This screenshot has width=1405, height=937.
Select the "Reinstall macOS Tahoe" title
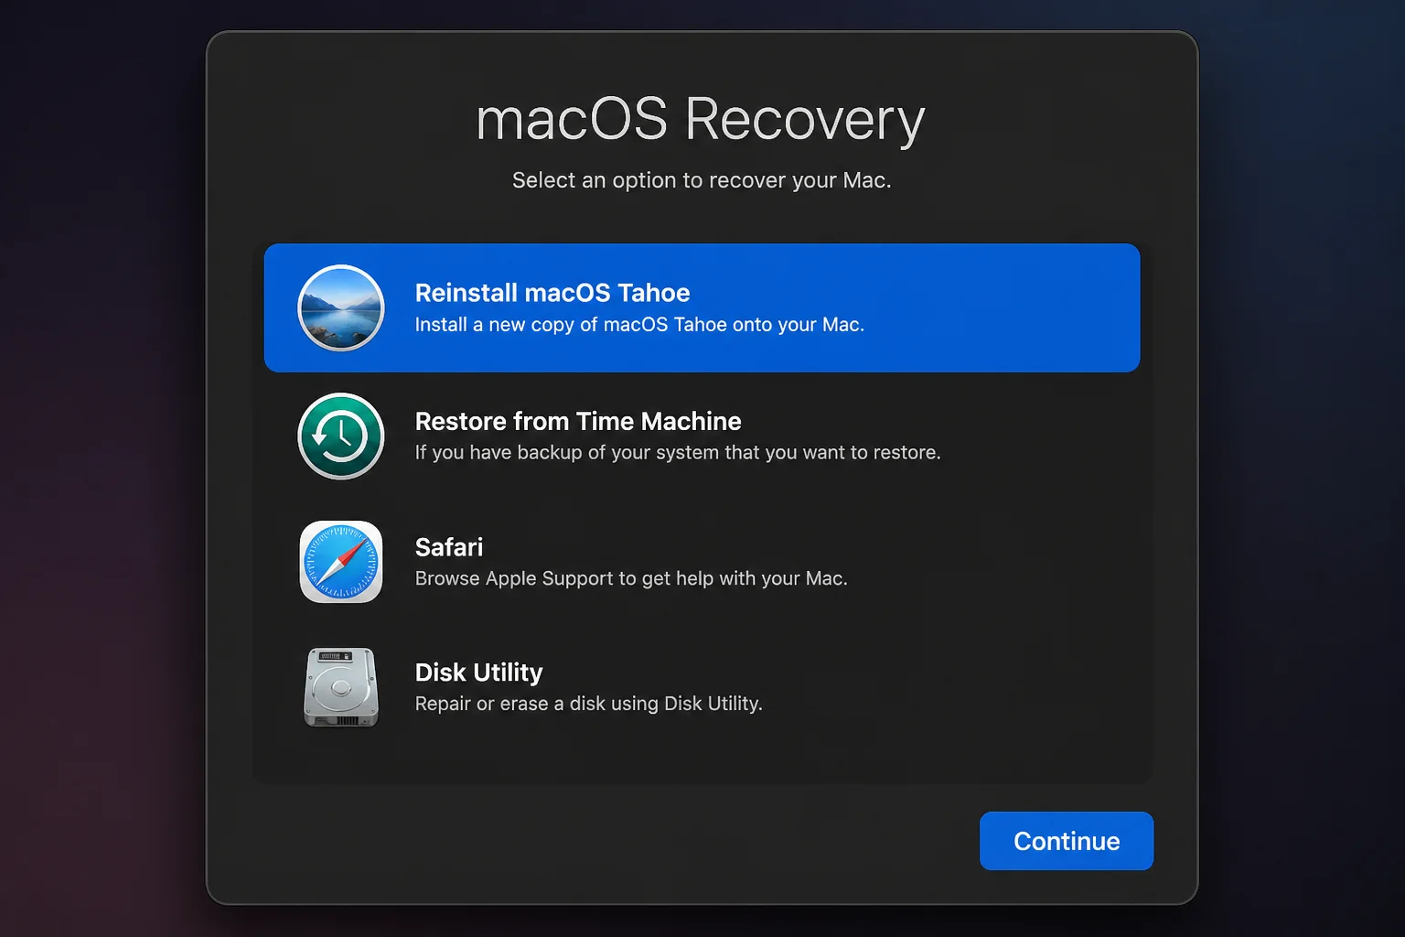(x=552, y=293)
